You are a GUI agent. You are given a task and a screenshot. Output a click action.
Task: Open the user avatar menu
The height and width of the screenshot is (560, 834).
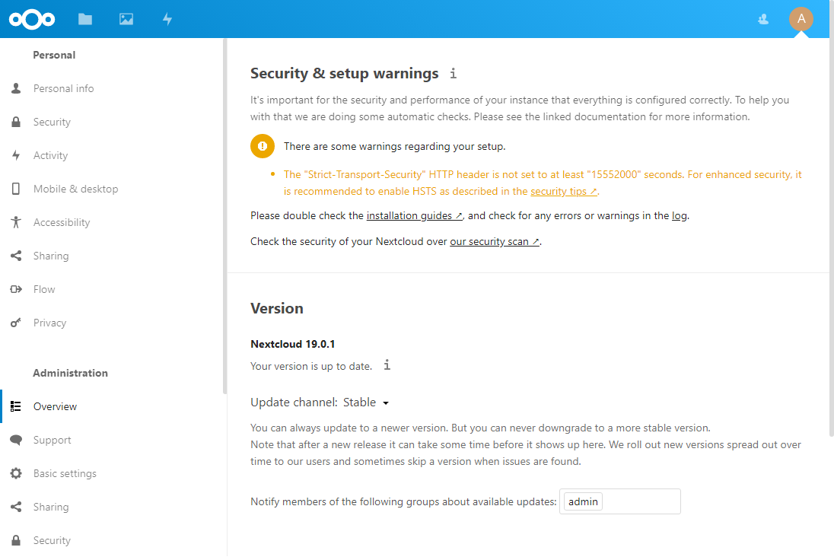click(x=801, y=19)
